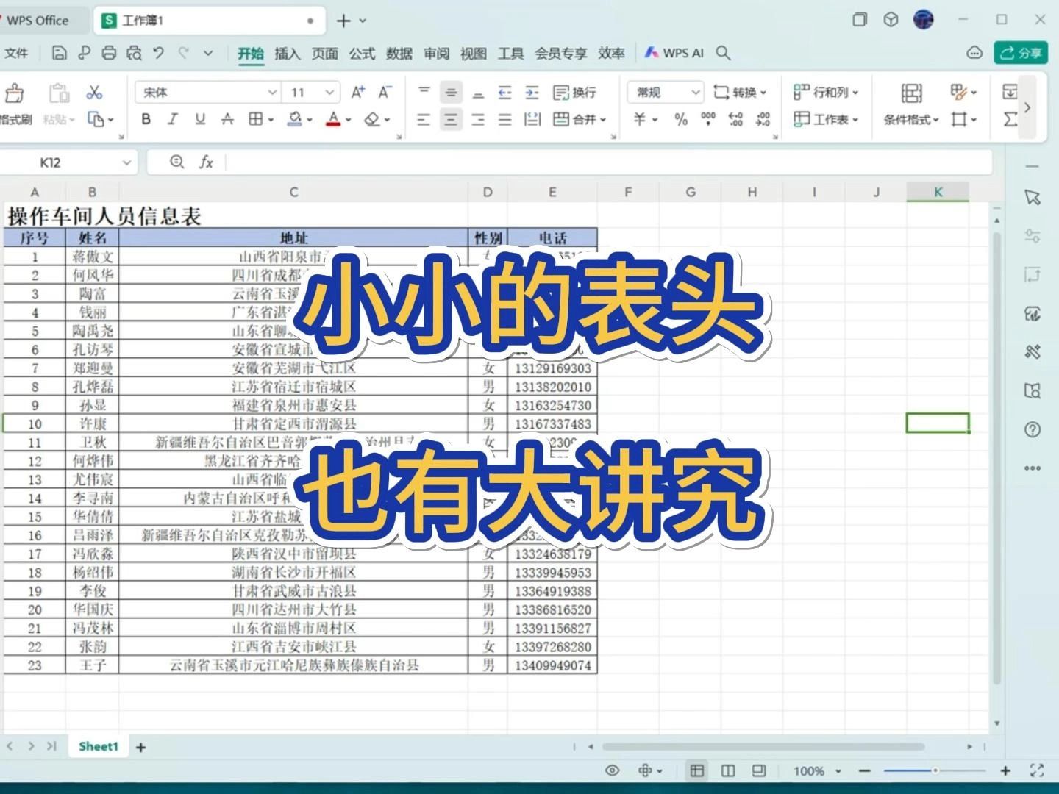The image size is (1059, 794).
Task: Switch to page layout view icon
Action: pyautogui.click(x=728, y=770)
